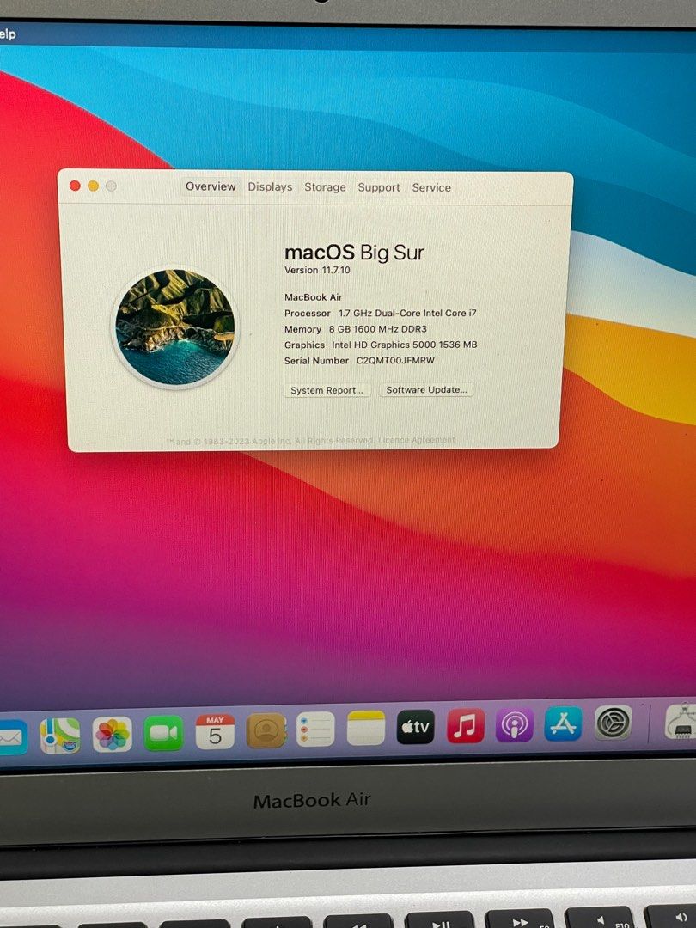This screenshot has height=928, width=696.
Task: Open the Notes app in Dock
Action: pyautogui.click(x=366, y=728)
